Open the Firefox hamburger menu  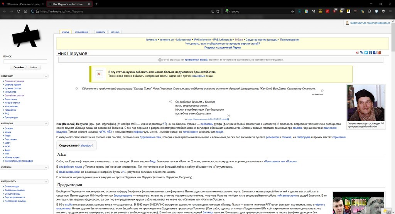click(x=390, y=11)
